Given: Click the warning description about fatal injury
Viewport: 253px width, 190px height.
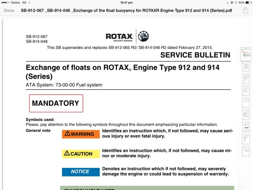Looking at the screenshot, I should 168,133.
